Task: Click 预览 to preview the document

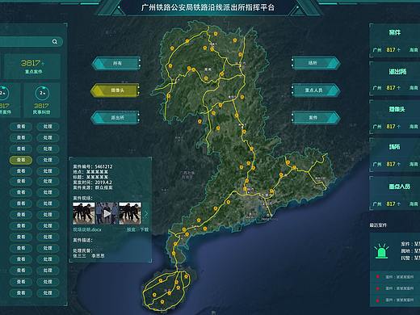Action: point(131,229)
